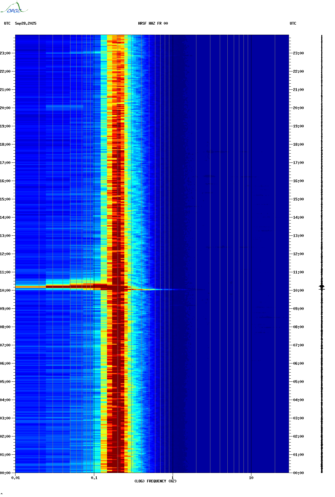Click the right axis 19:00 time label
This screenshot has height=497, width=335.
click(298, 126)
